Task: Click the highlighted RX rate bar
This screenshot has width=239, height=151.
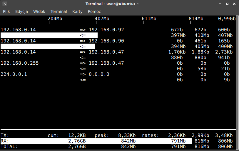Action: 96,141
